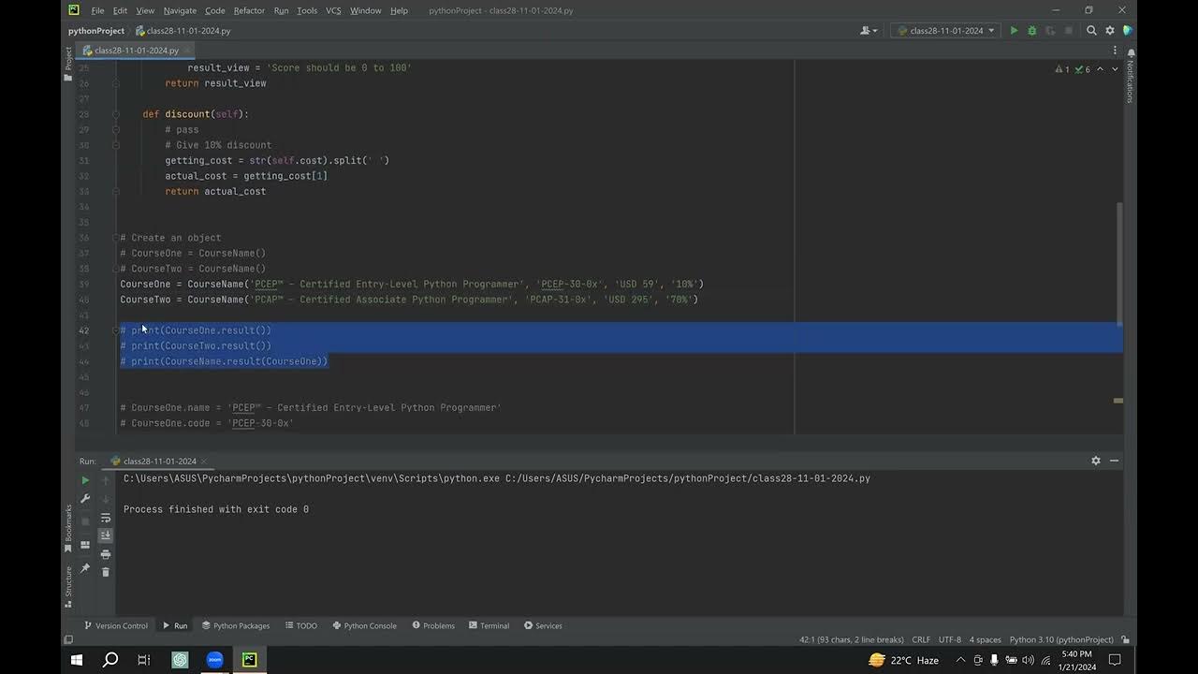The width and height of the screenshot is (1198, 674).
Task: Open the Edit menu
Action: click(120, 10)
